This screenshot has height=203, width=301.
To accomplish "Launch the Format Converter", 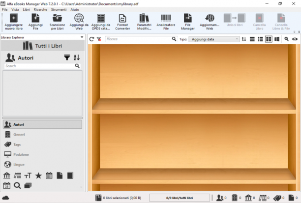I will point(122,22).
